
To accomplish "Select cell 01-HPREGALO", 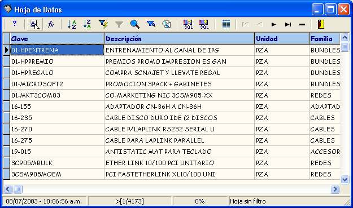I will (x=57, y=73).
